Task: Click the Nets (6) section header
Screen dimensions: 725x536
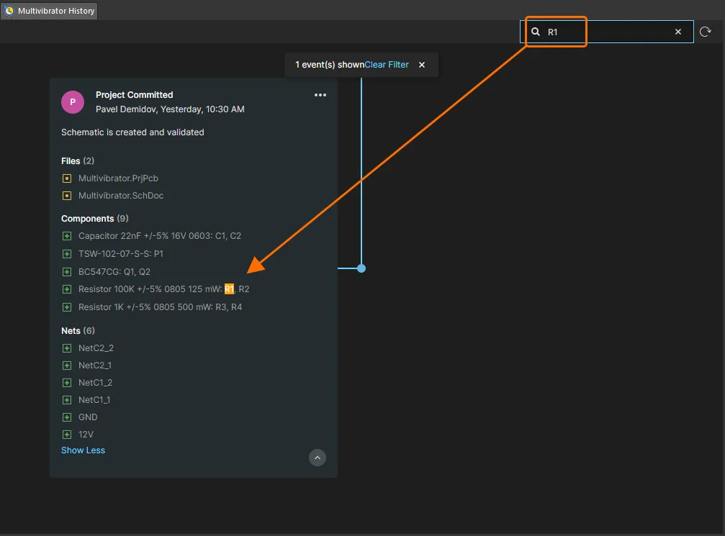Action: (x=78, y=331)
